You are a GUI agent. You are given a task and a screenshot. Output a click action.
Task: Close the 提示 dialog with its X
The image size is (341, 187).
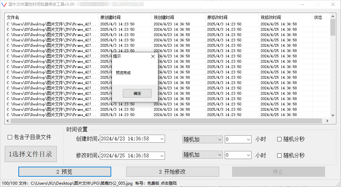coord(153,56)
